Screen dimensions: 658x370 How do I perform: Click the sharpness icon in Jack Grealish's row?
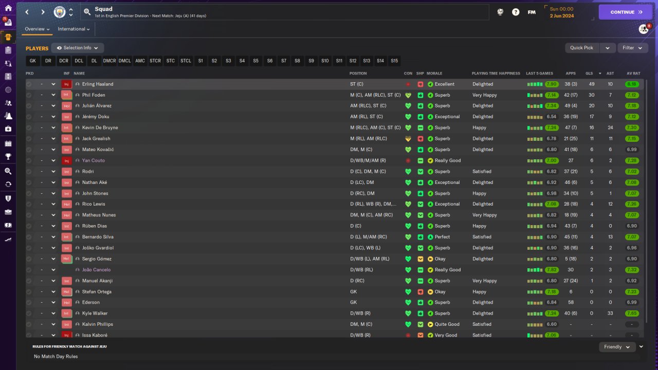coord(421,139)
